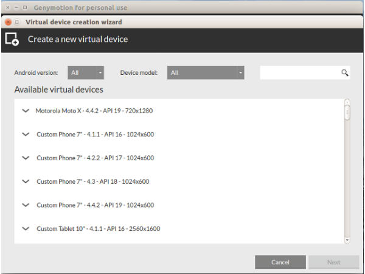Viewport: 365px width, 274px height.
Task: Expand Custom Phone 7" 4.2.2 API 17 entry
Action: 26,158
